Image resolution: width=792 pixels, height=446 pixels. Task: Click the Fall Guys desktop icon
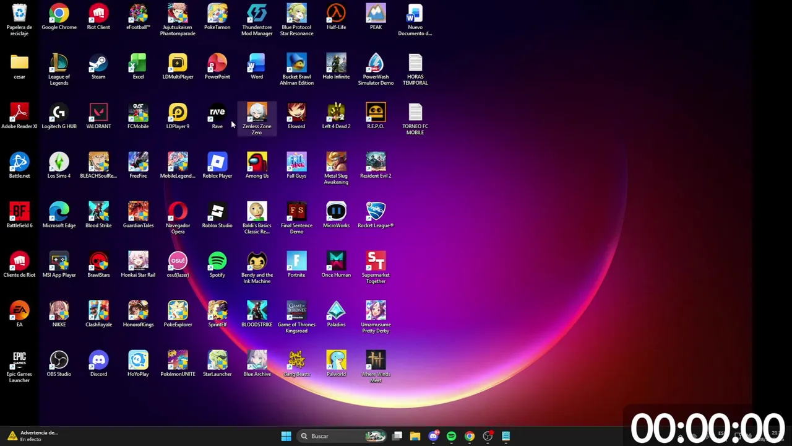(x=296, y=165)
